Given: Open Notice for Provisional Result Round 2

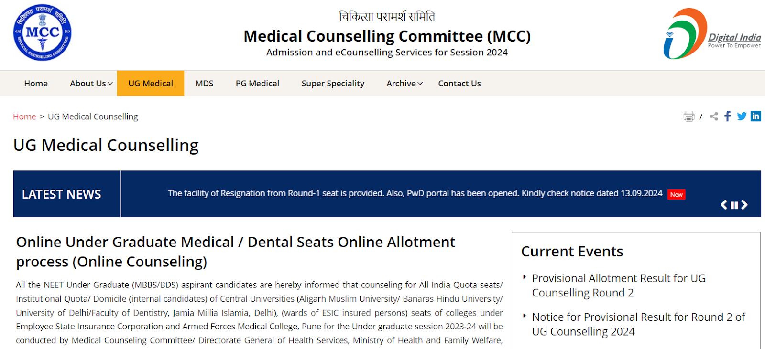Looking at the screenshot, I should pos(638,324).
